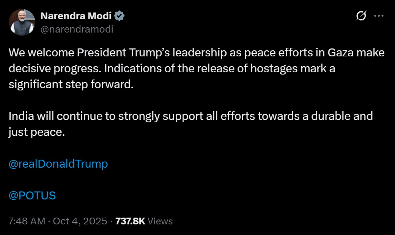The image size is (395, 235).
Task: Open the Grok explain-post icon
Action: pyautogui.click(x=360, y=16)
